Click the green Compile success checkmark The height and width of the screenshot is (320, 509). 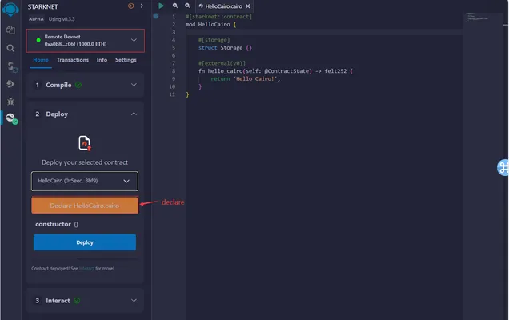point(78,85)
